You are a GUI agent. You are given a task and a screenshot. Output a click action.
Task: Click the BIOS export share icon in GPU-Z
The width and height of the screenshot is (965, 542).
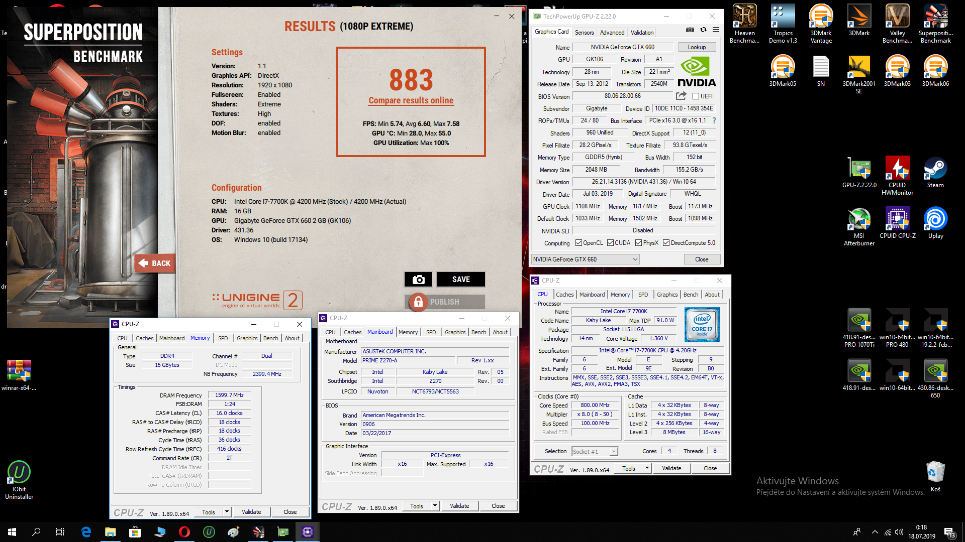(681, 96)
